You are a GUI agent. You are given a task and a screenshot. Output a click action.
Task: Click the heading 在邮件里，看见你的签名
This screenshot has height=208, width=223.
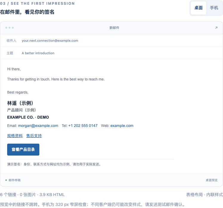27,12
